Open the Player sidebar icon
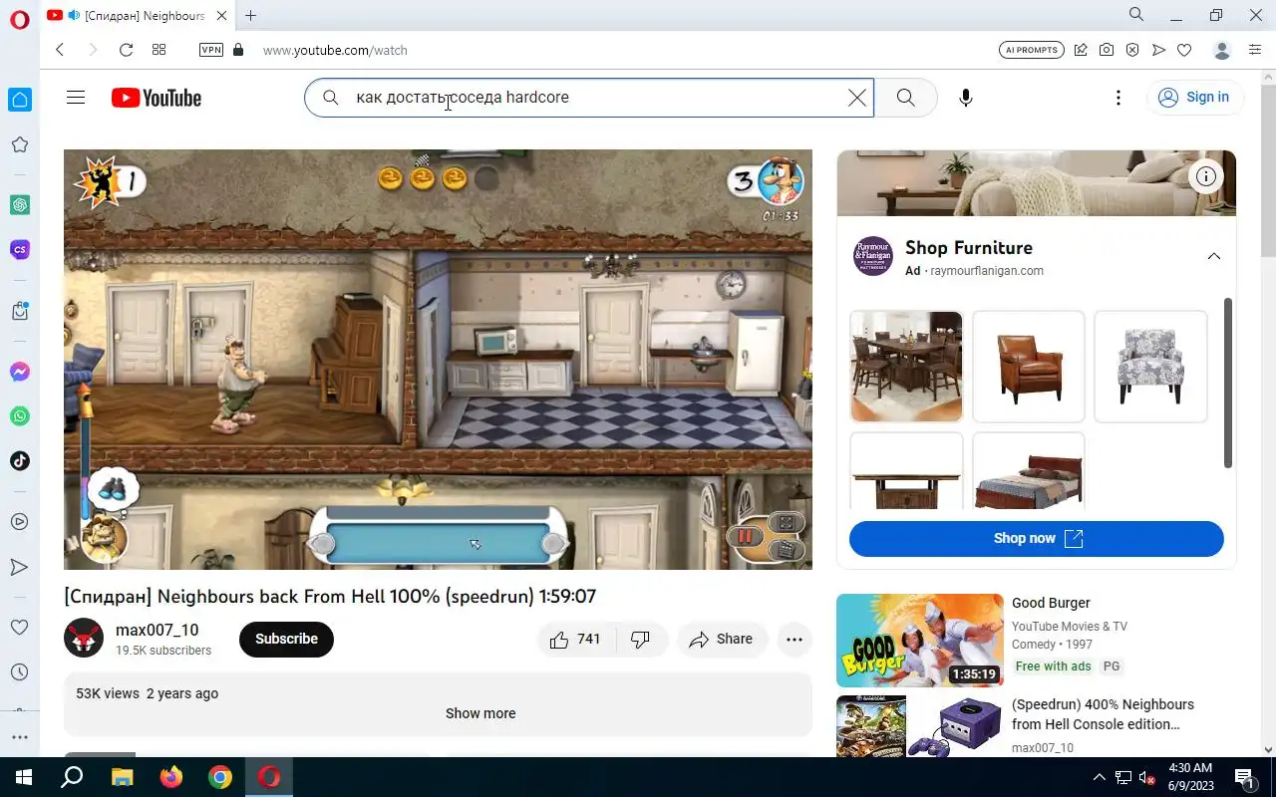Image resolution: width=1276 pixels, height=797 pixels. click(19, 521)
